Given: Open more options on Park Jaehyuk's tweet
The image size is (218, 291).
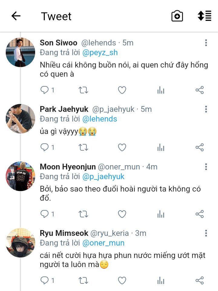Looking at the screenshot, I should click(206, 109).
